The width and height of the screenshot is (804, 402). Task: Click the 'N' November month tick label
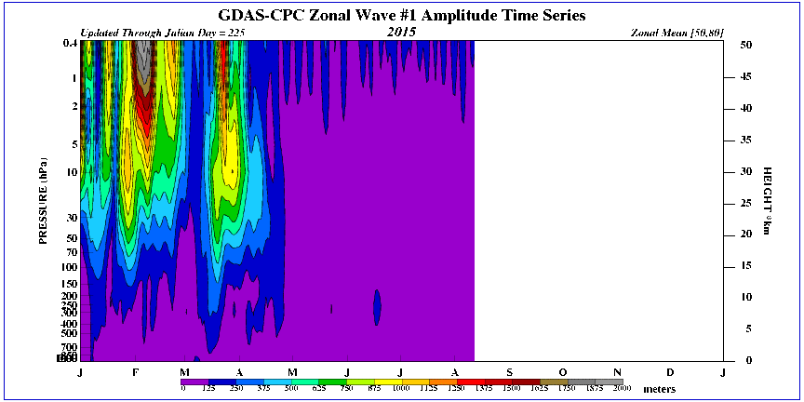point(617,371)
